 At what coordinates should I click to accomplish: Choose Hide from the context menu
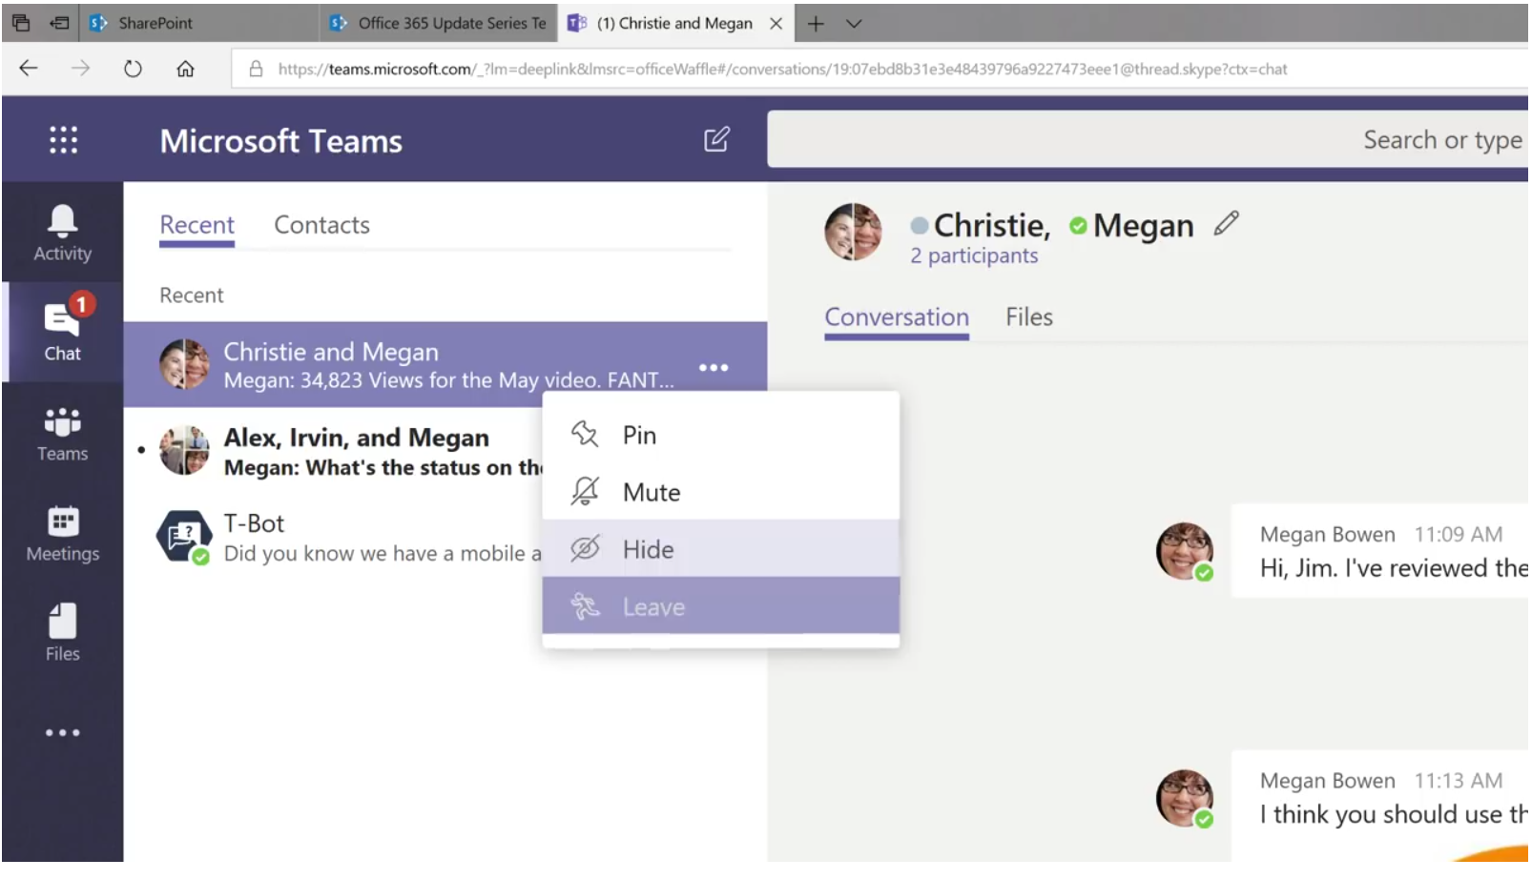click(x=720, y=548)
